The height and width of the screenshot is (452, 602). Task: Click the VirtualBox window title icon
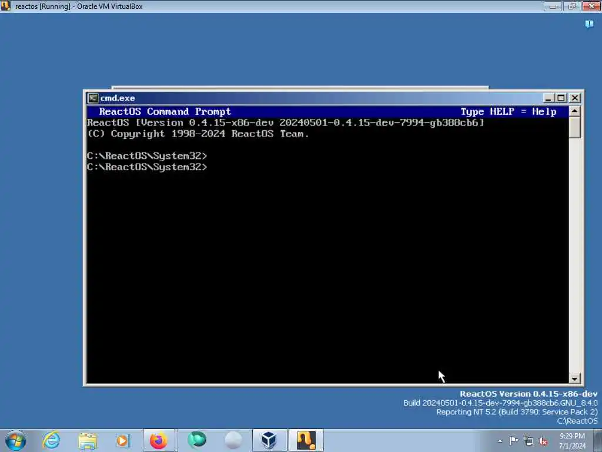pyautogui.click(x=5, y=6)
